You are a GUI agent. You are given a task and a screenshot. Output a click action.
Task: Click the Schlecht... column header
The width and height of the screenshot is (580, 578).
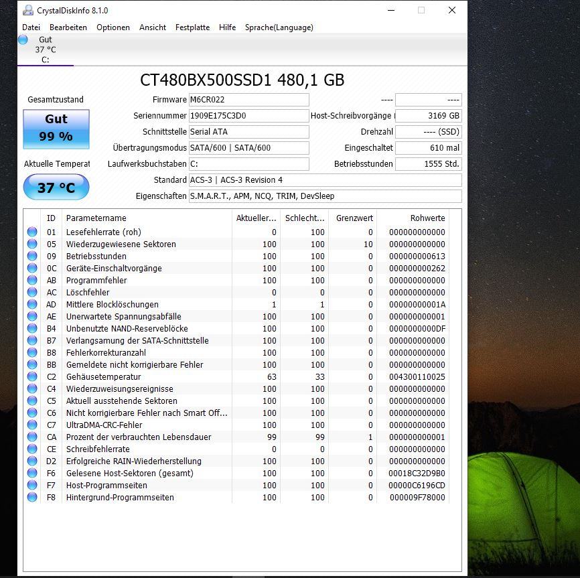click(305, 218)
